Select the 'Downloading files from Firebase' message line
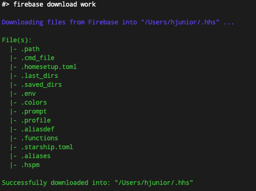 [118, 23]
